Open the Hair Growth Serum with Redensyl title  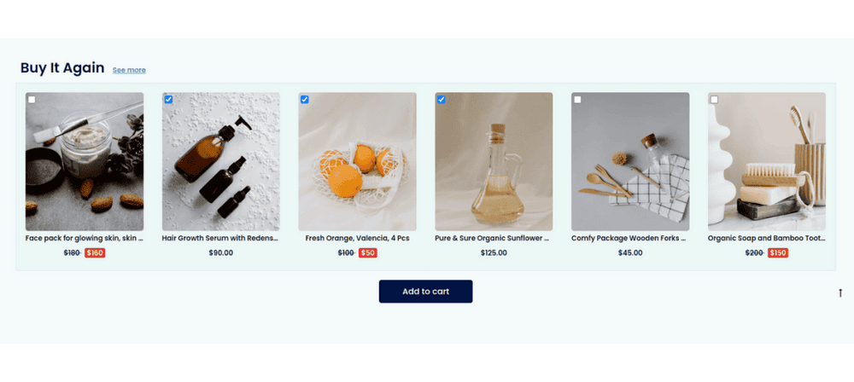[x=220, y=239]
